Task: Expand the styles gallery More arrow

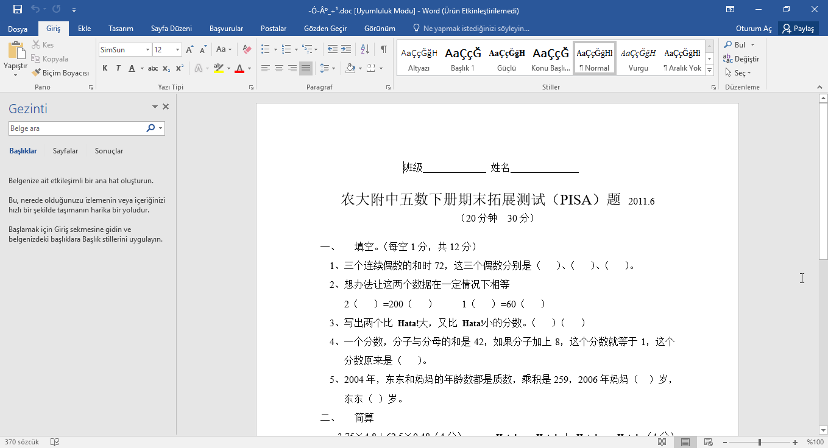Action: click(x=710, y=71)
